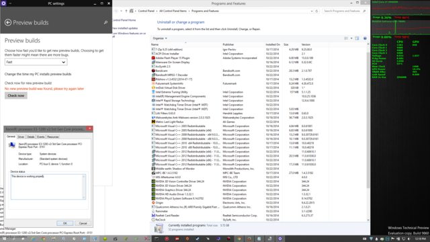Open address bar history dropdown
Screen dimensions: 430x242
pyautogui.click(x=312, y=11)
